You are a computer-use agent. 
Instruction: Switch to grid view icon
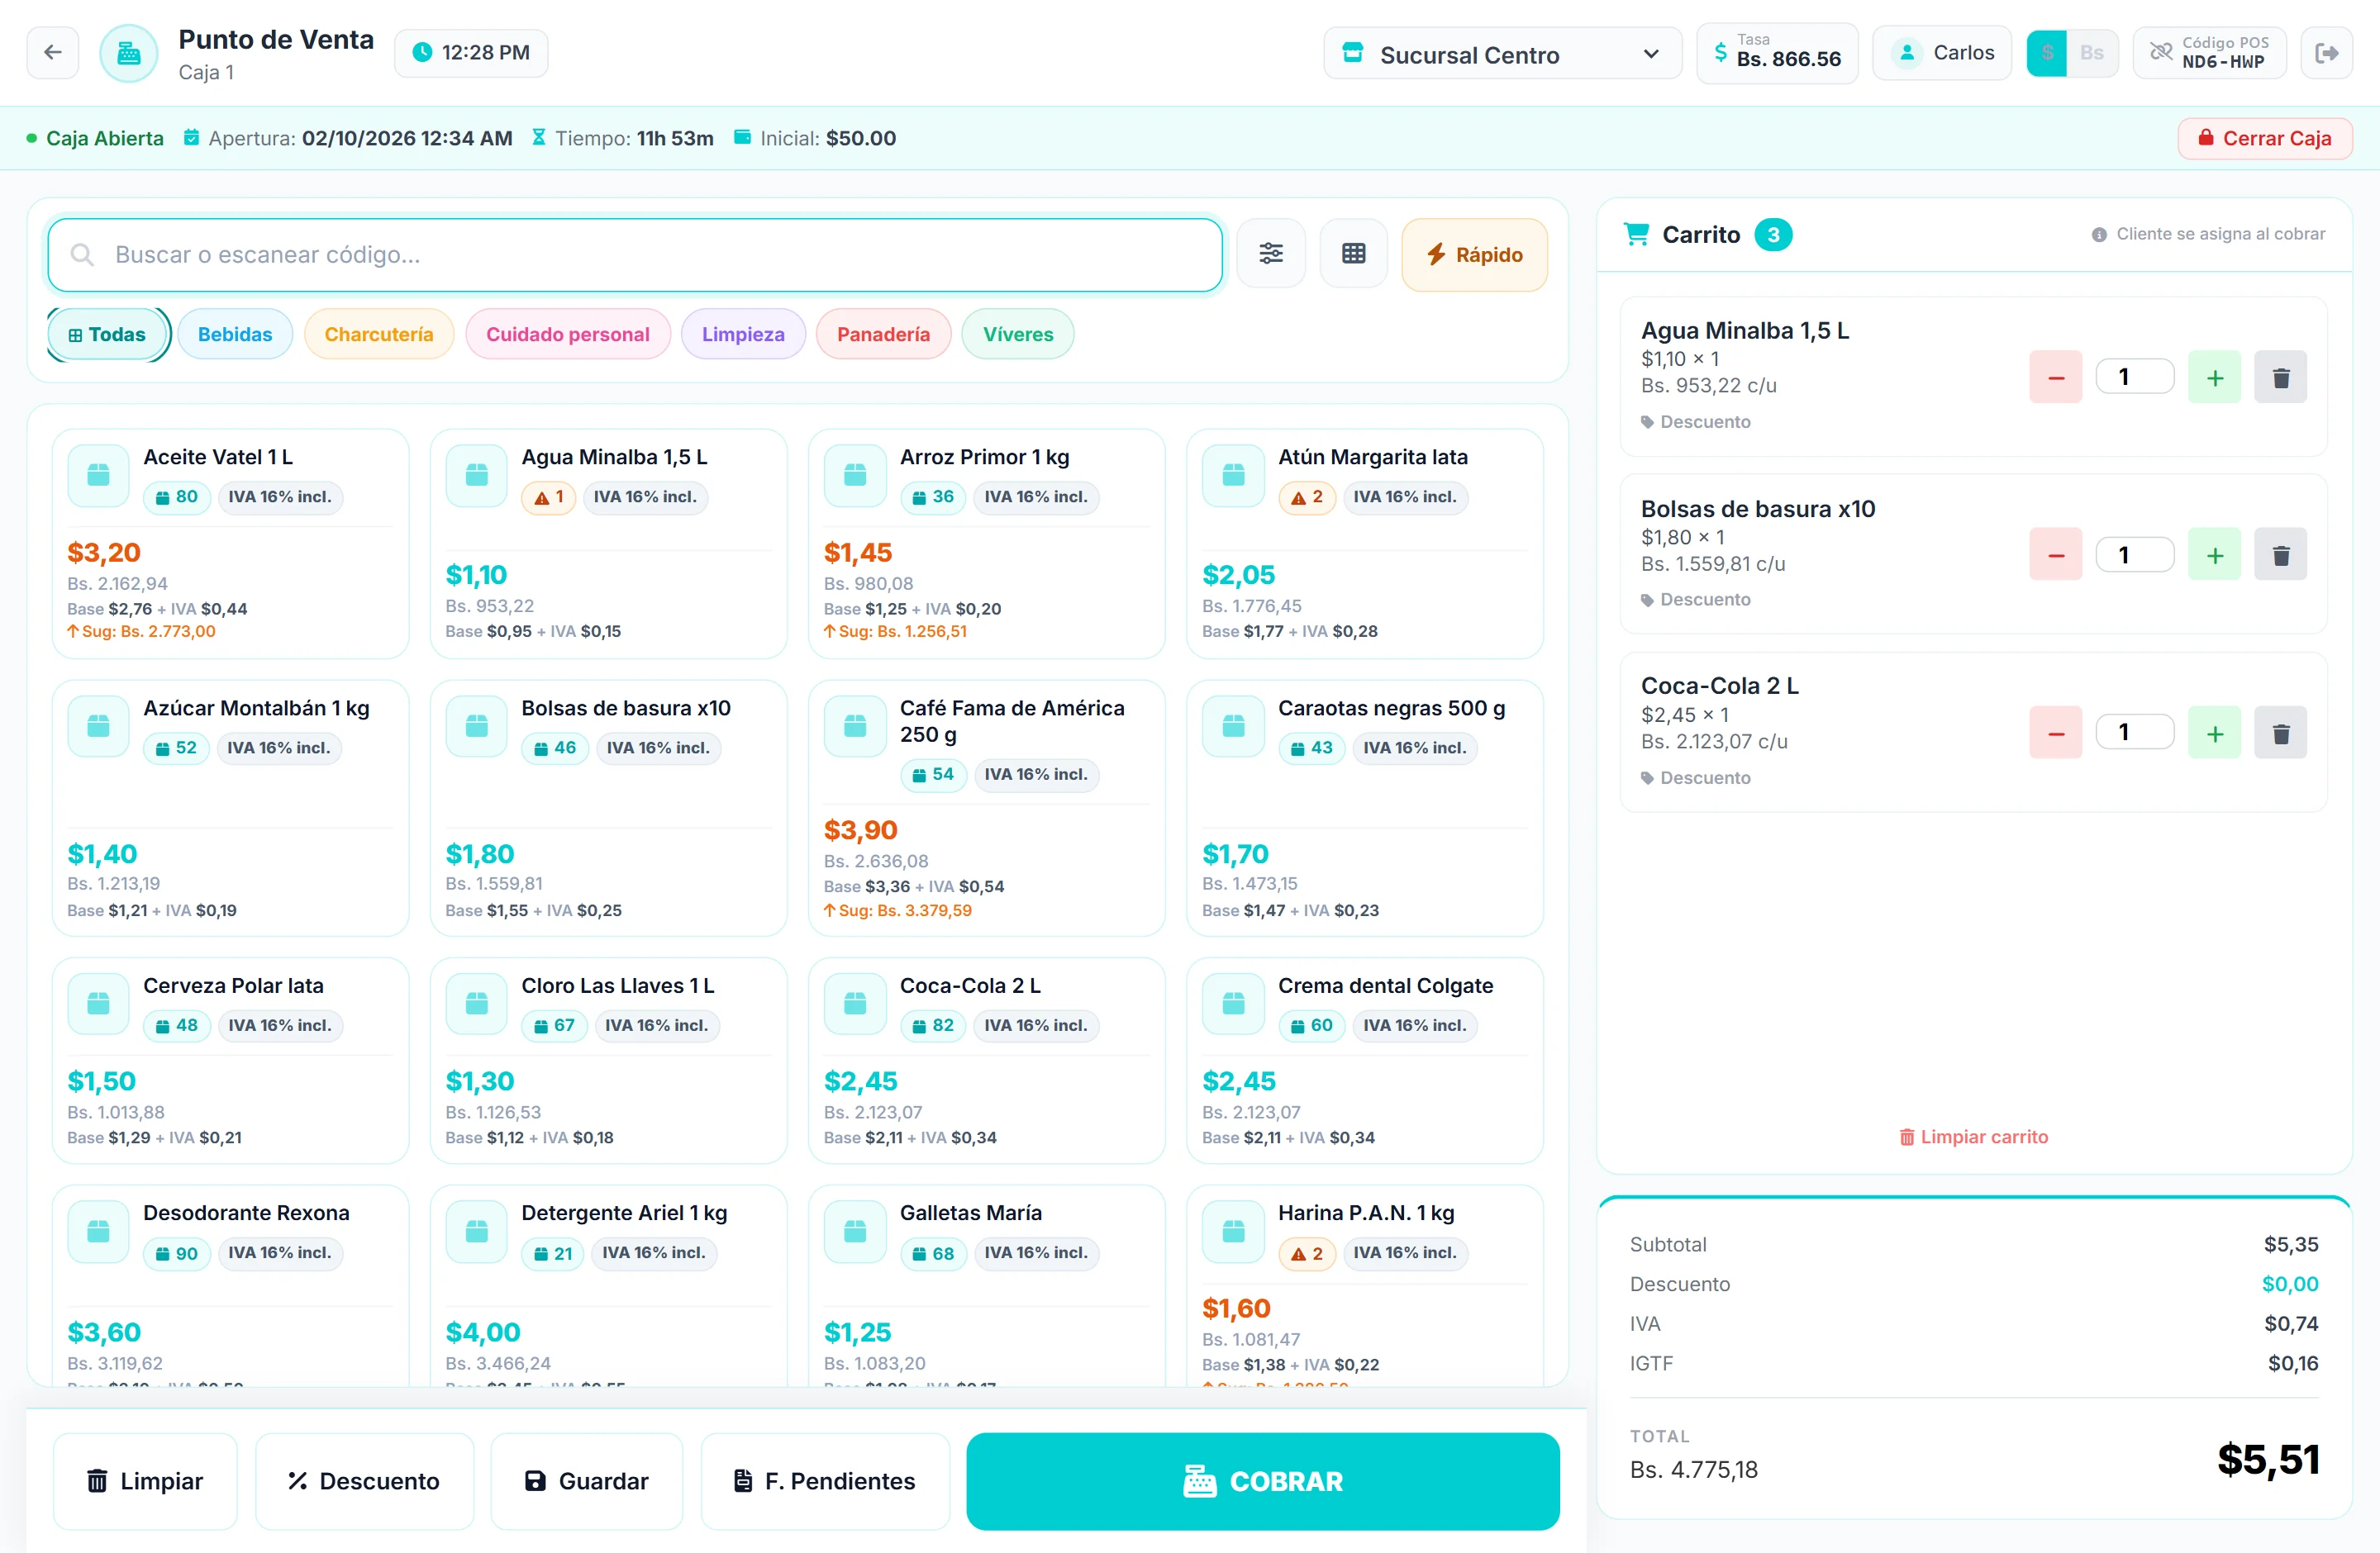tap(1354, 254)
